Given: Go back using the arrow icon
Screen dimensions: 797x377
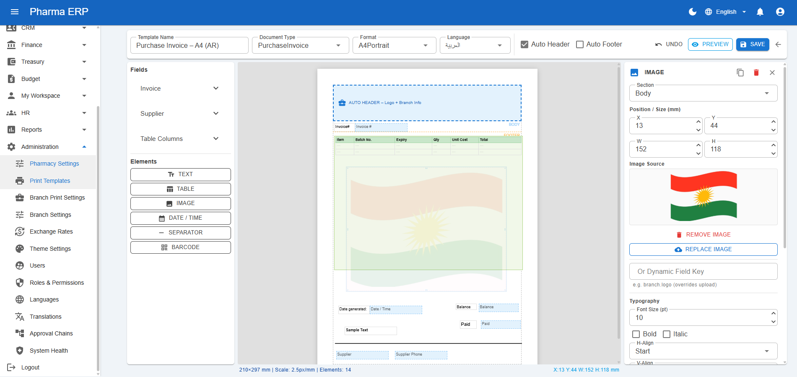Looking at the screenshot, I should [x=779, y=44].
